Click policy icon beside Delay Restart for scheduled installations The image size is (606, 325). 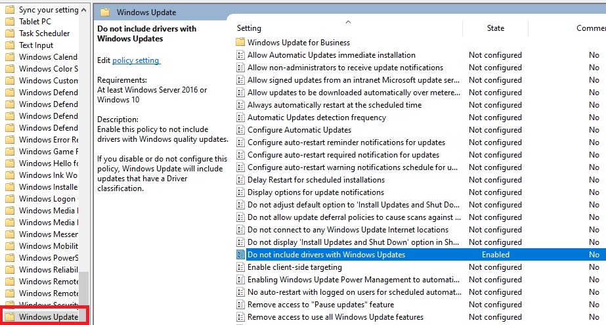tap(240, 180)
